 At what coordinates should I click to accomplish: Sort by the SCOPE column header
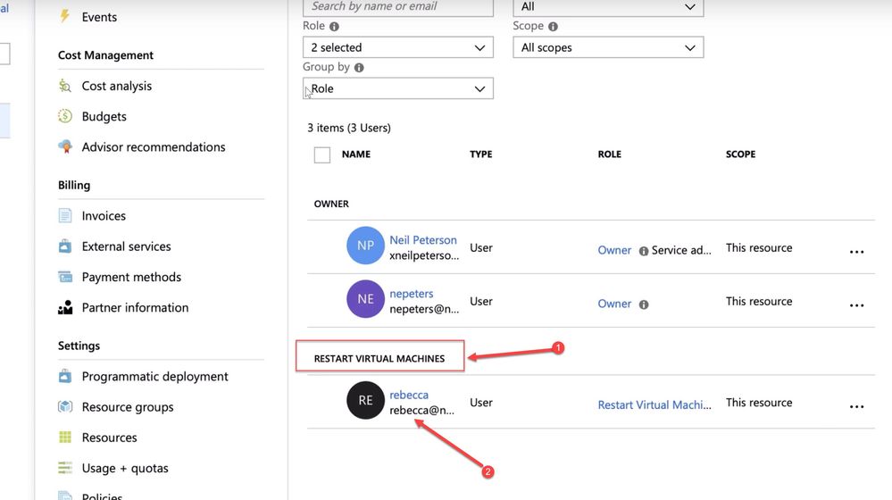[741, 154]
